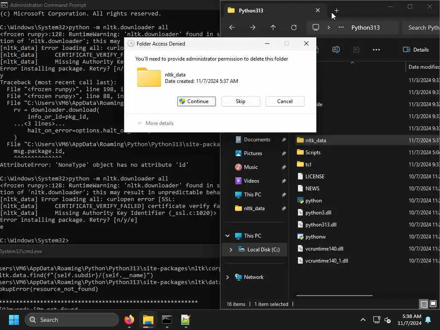
Task: Select vcruntime140_1.dll file
Action: [x=327, y=261]
